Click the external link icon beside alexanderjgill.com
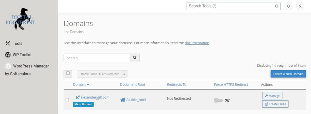Image resolution: width=311 pixels, height=114 pixels. pos(78,97)
